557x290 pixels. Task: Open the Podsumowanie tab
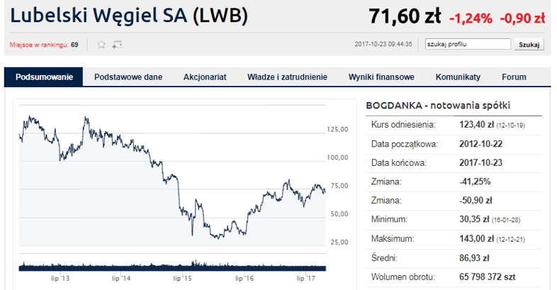pos(44,77)
